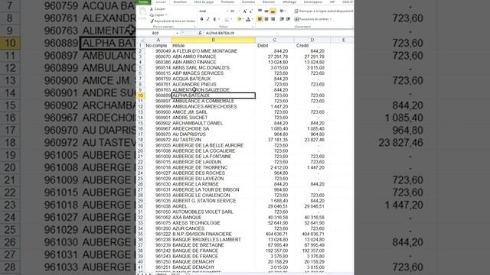Image resolution: width=490 pixels, height=275 pixels.
Task: Switch to the Données tab
Action: 248,2
